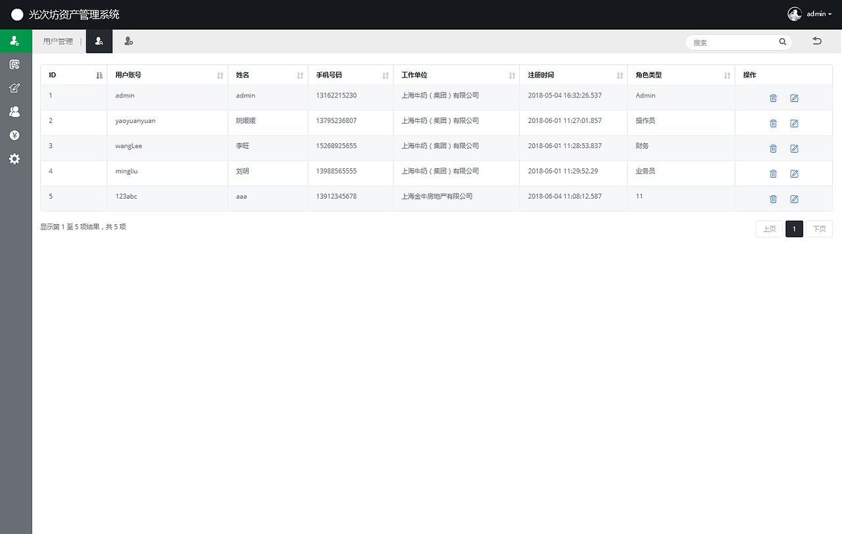Sort the 工作单位 column sort arrows

(x=512, y=76)
